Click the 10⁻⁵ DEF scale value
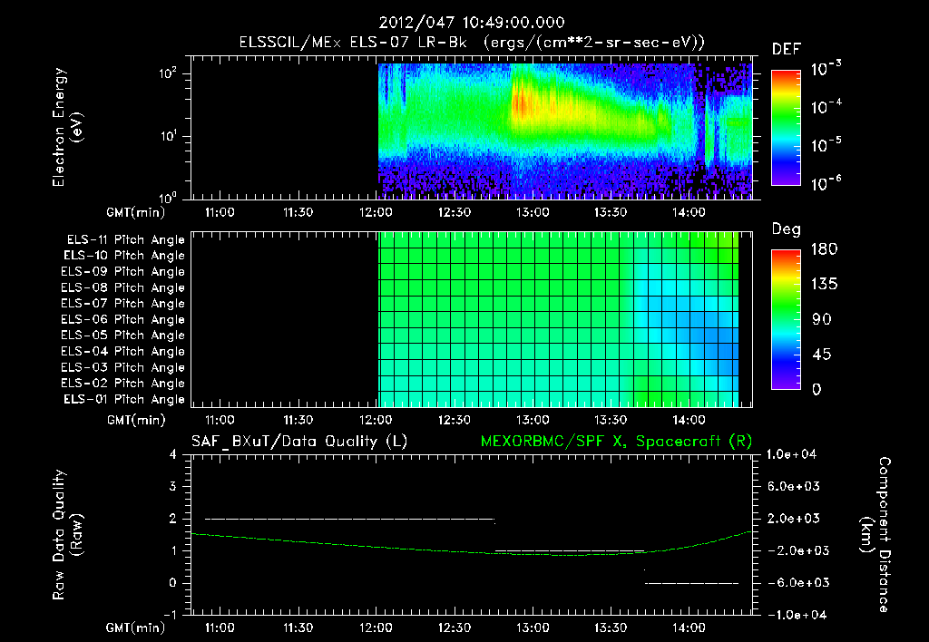929x642 pixels. tap(826, 145)
